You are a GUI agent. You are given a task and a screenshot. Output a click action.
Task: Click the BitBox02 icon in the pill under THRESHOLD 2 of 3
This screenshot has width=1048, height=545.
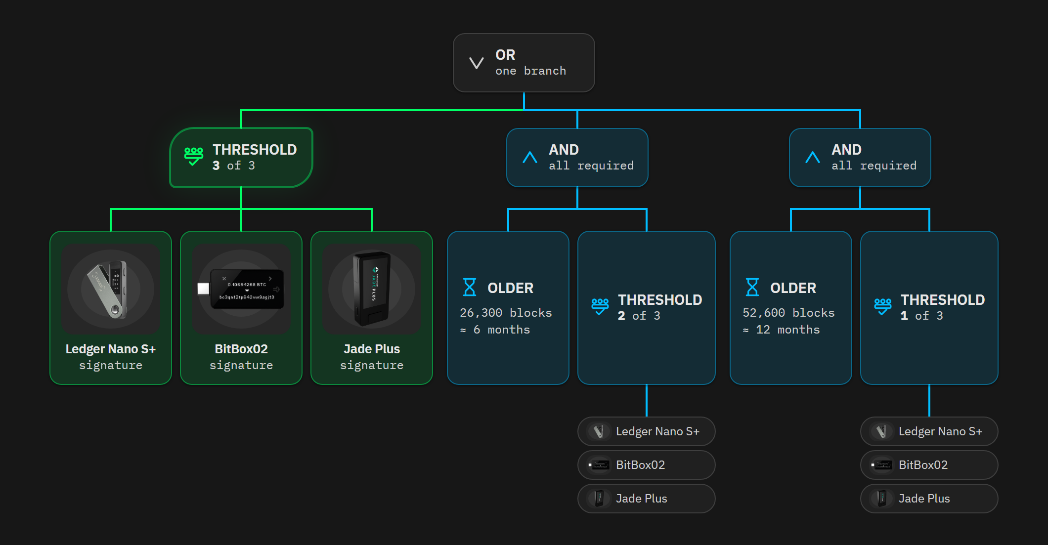coord(599,465)
